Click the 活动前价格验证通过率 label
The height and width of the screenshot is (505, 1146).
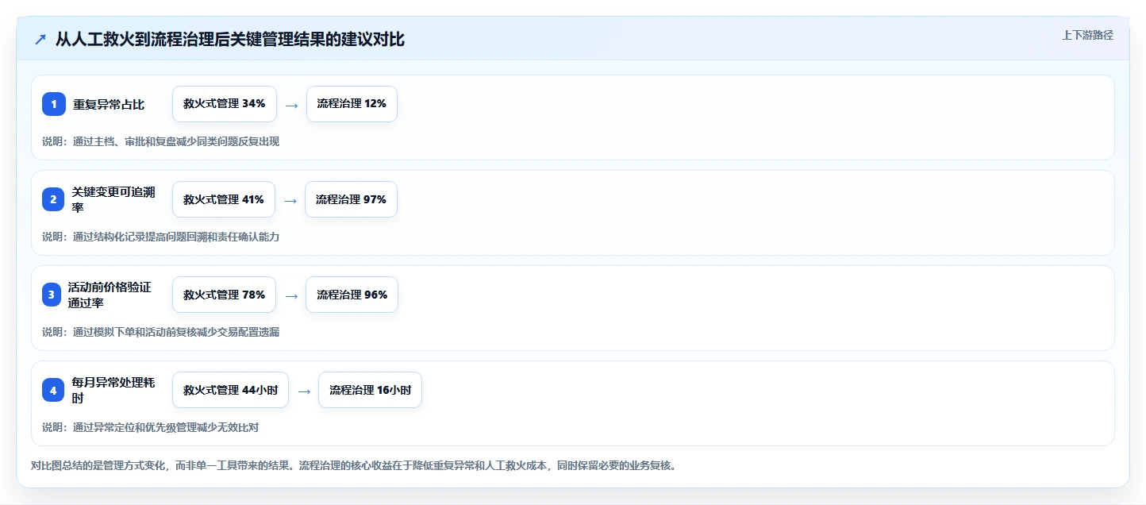click(110, 295)
